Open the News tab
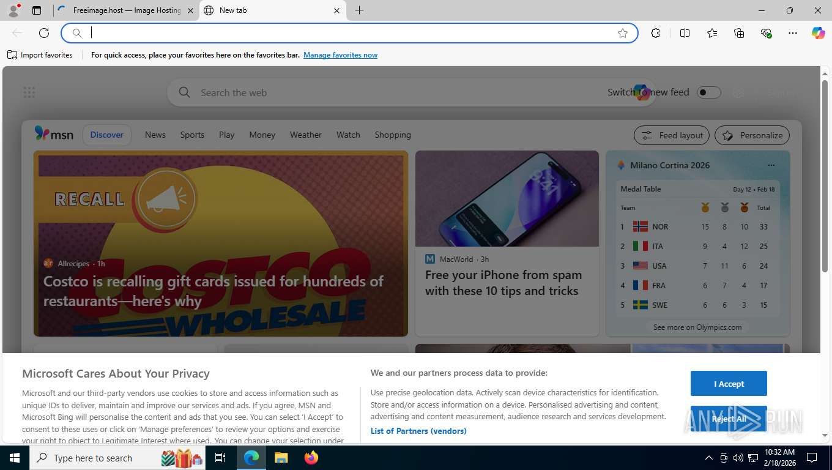This screenshot has height=470, width=832. pos(155,135)
